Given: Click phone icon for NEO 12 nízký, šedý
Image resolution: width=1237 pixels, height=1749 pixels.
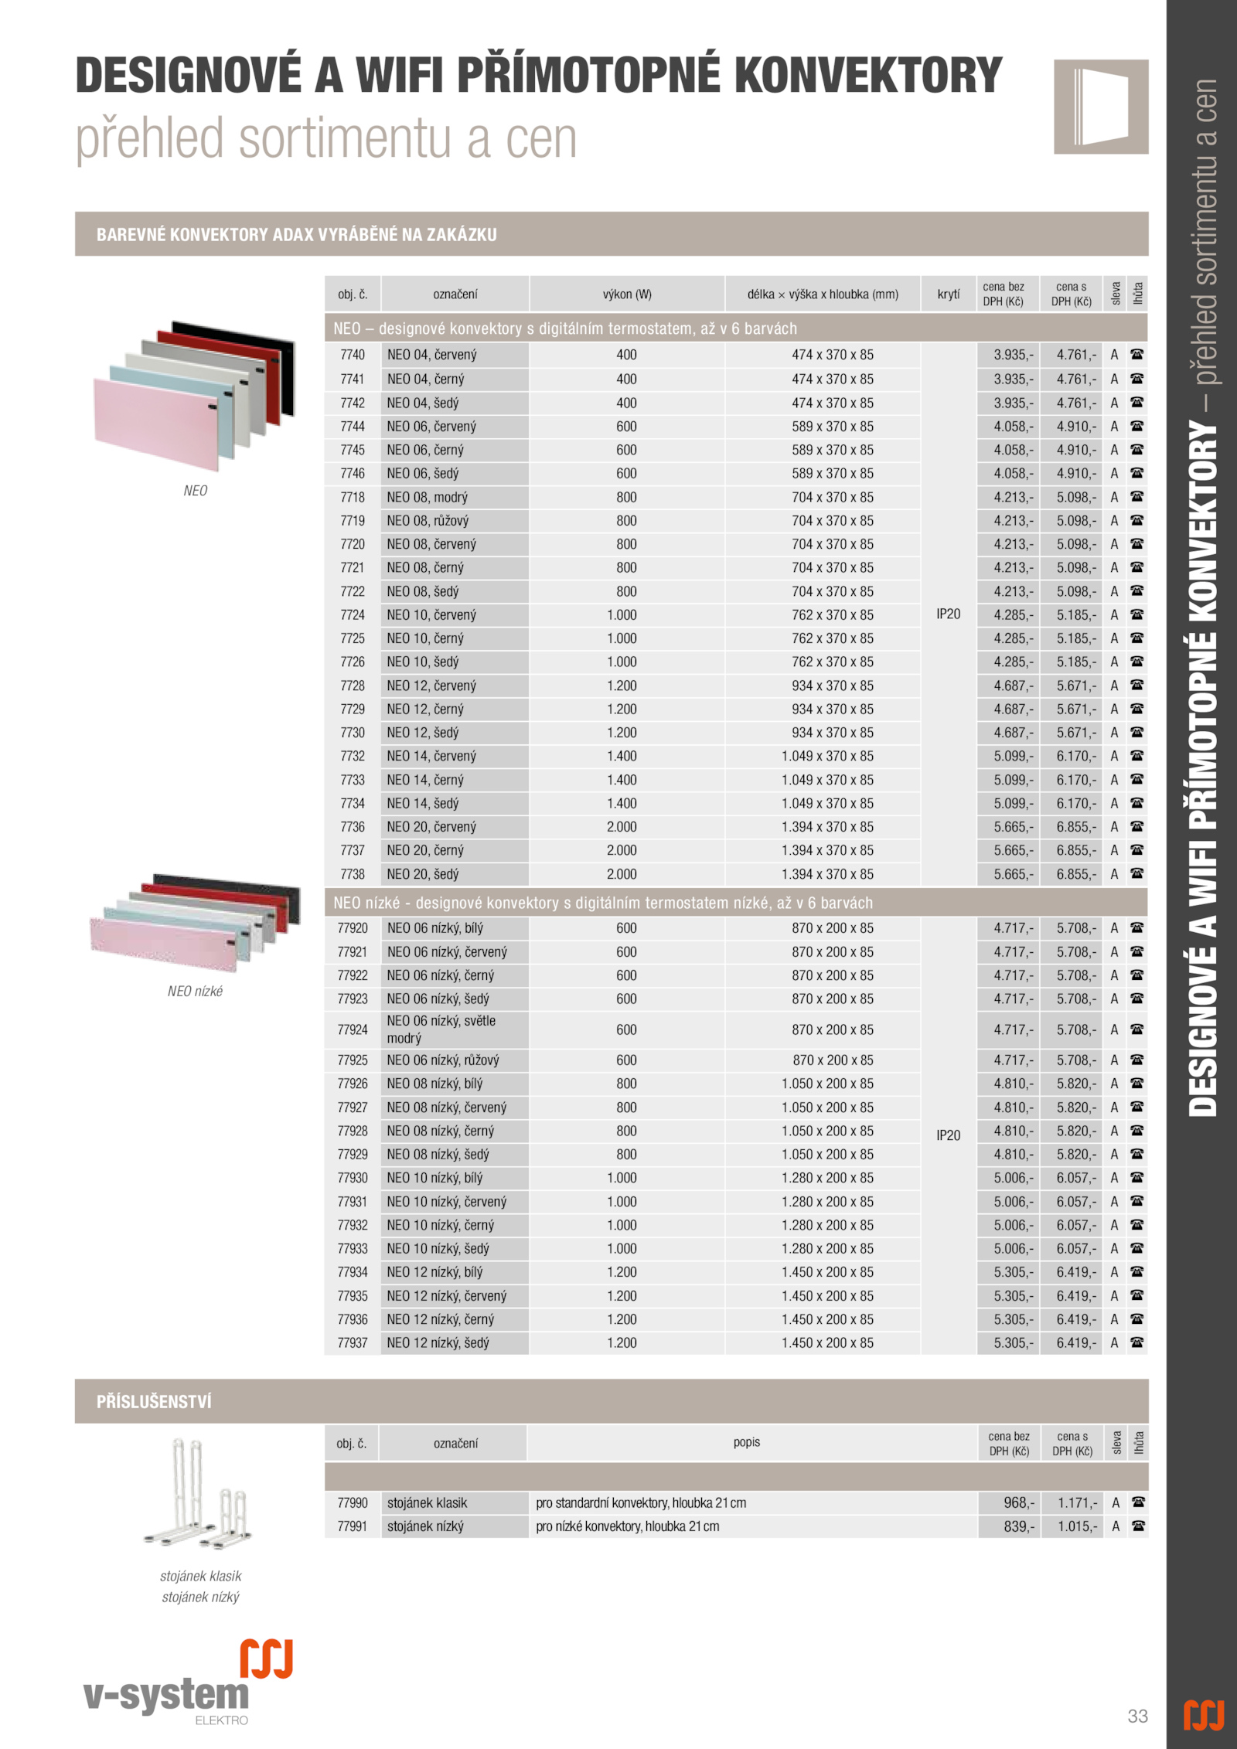Looking at the screenshot, I should tap(1136, 1342).
